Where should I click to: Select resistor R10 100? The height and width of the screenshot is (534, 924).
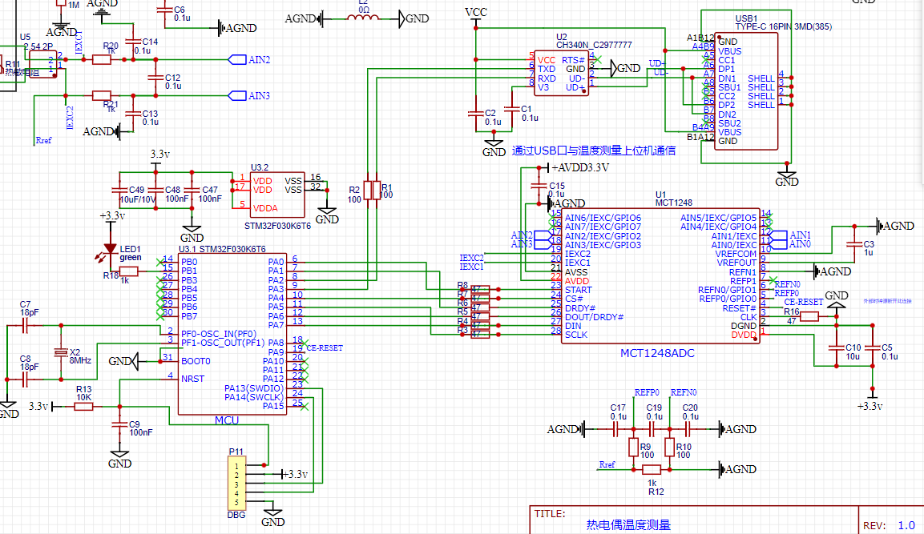[669, 448]
